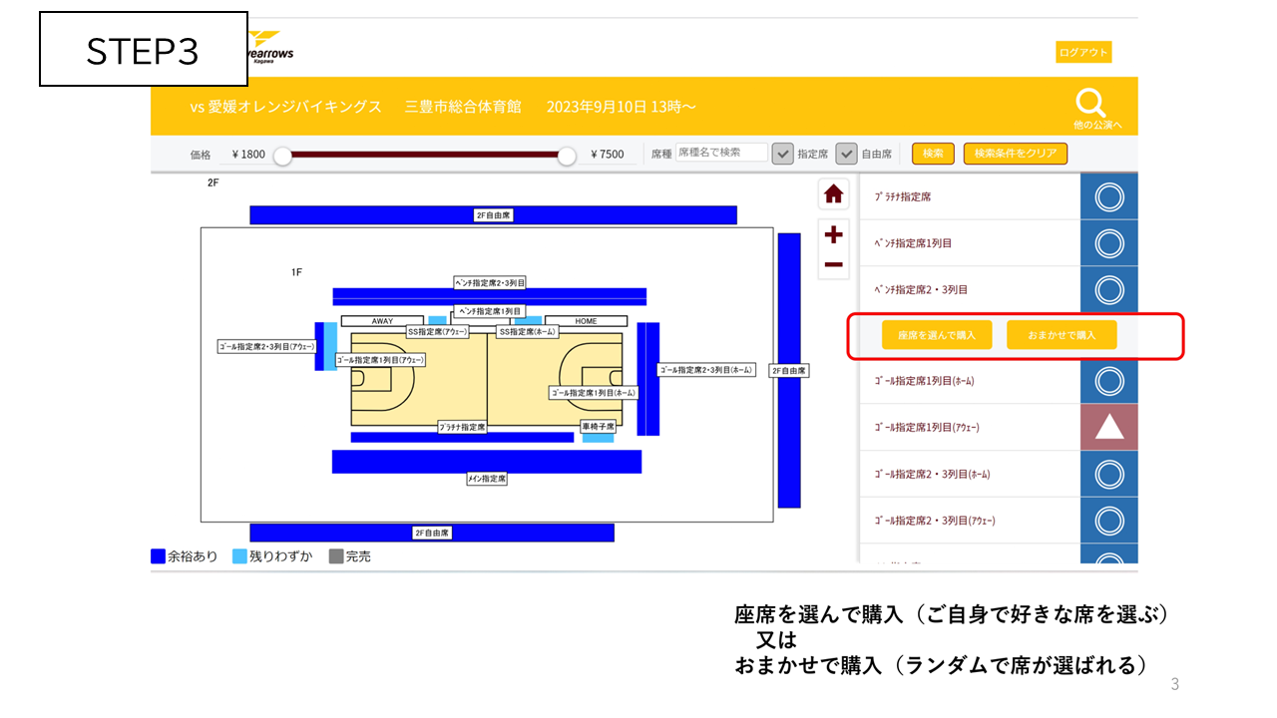Screen dimensions: 1277x718
Task: Select ゴール指定席2・3列目(ホーム) in the seat list
Action: 969,474
